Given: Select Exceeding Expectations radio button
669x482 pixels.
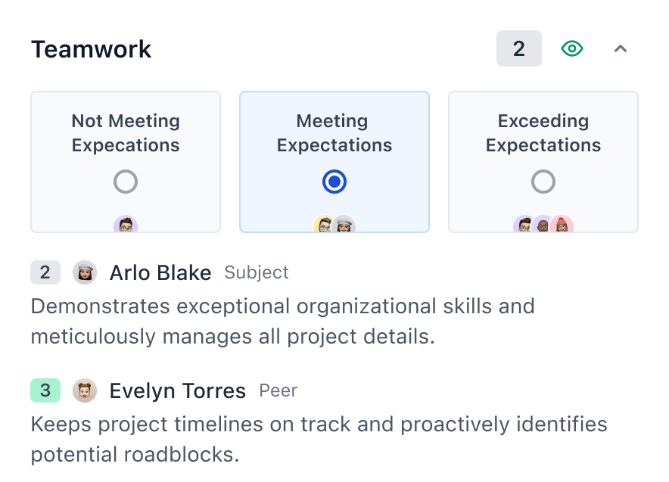Looking at the screenshot, I should coord(543,182).
